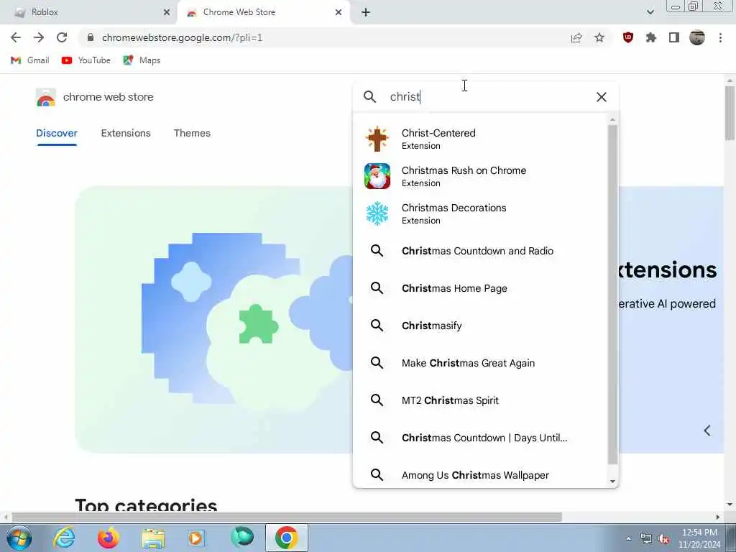This screenshot has height=552, width=736.
Task: Go back with the browser back arrow
Action: coord(16,37)
